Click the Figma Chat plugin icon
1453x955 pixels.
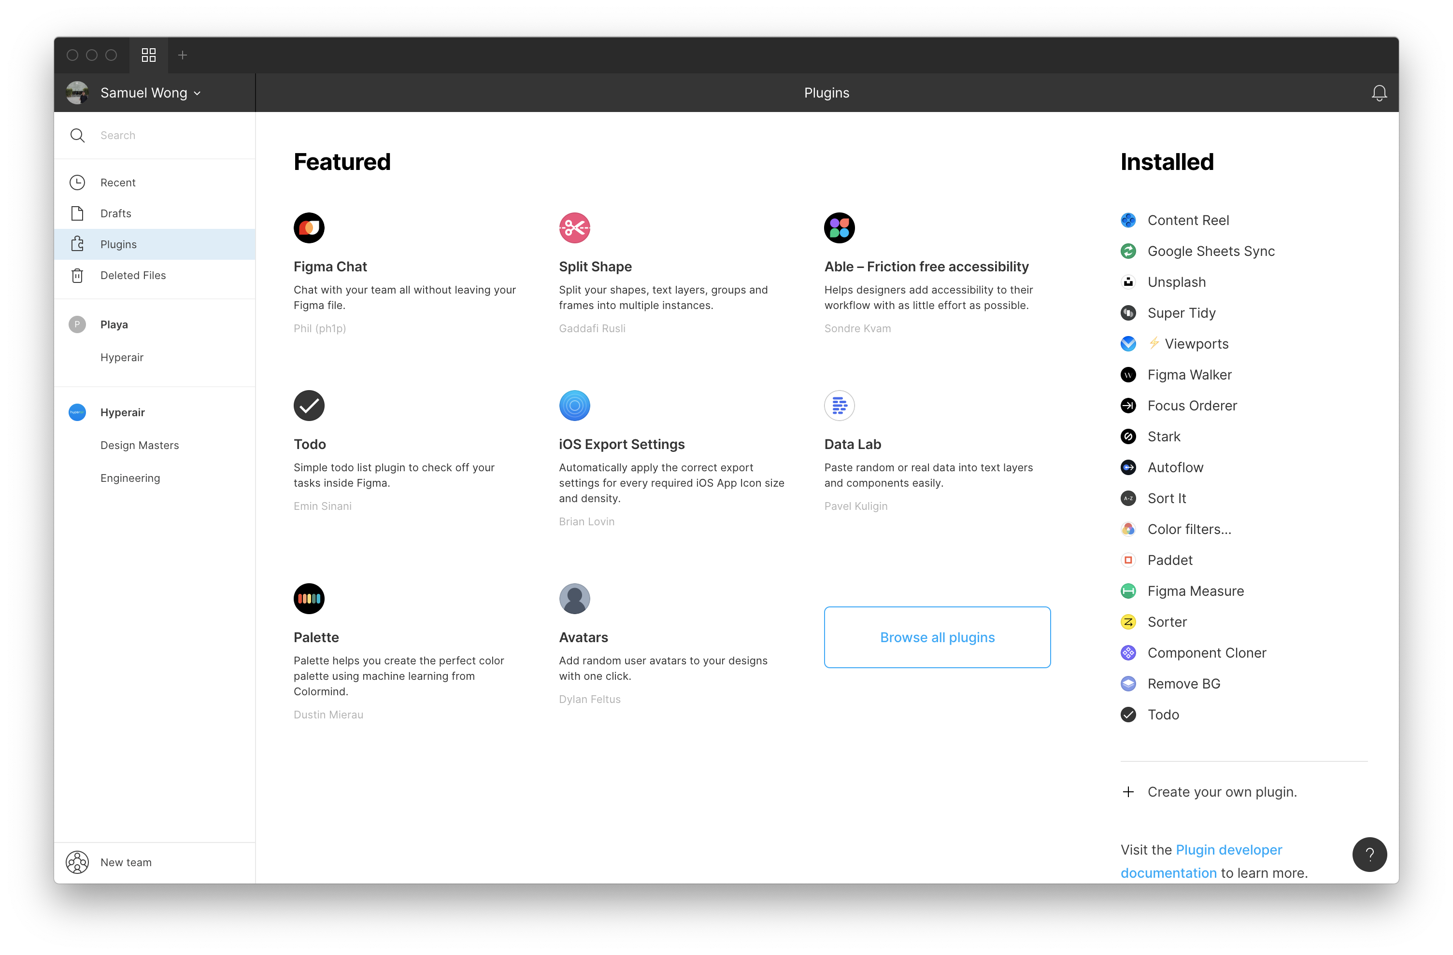coord(309,227)
